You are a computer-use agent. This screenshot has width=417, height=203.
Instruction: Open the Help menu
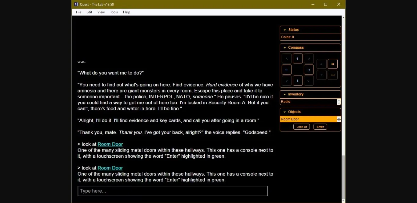click(x=126, y=12)
